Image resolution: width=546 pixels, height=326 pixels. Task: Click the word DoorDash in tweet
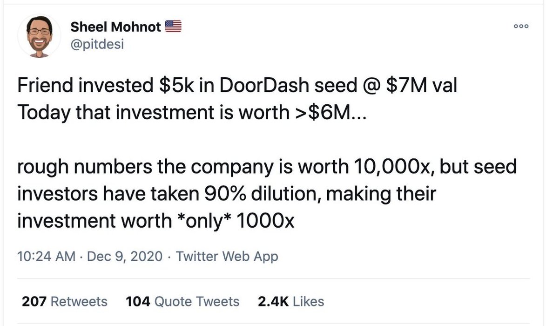point(264,85)
